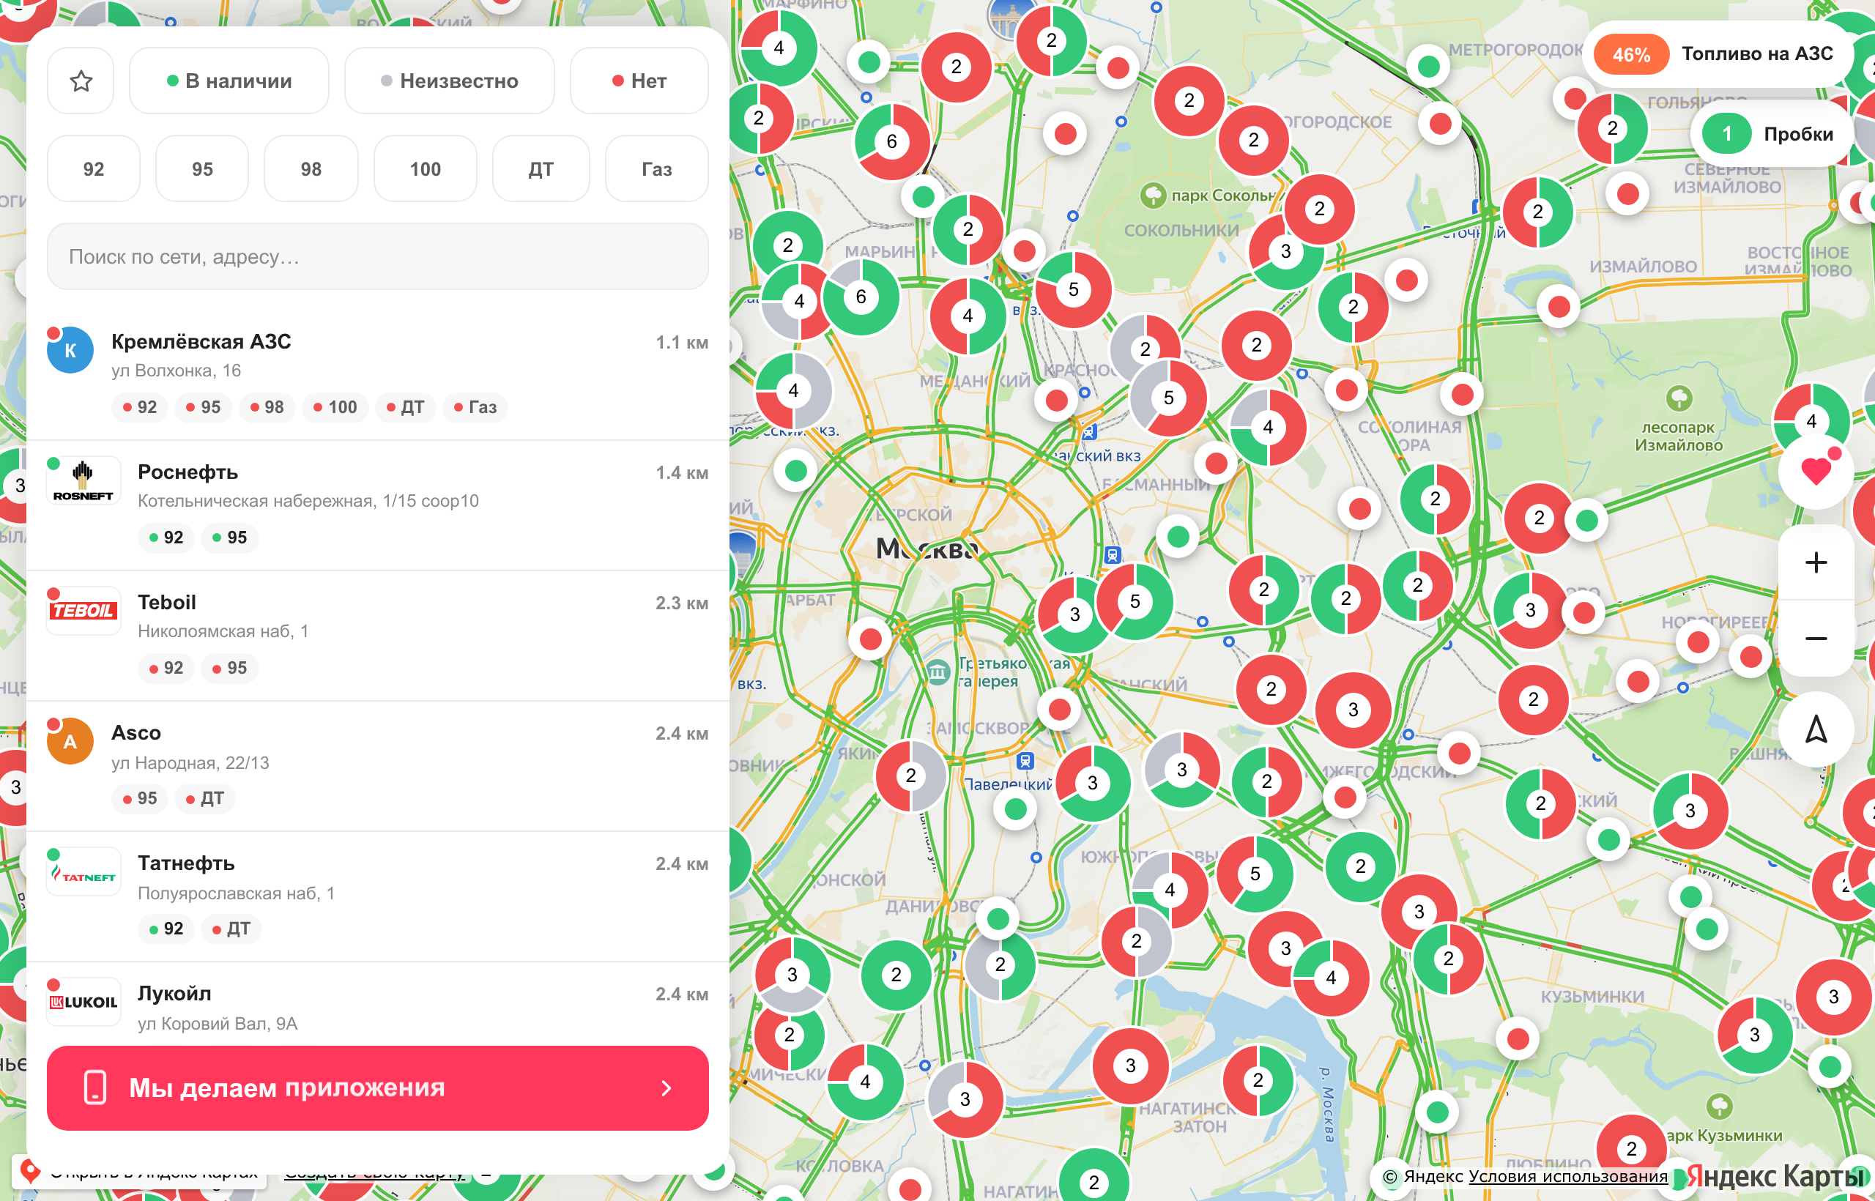Click the cluster of 6 near Марьина Роща

861,297
